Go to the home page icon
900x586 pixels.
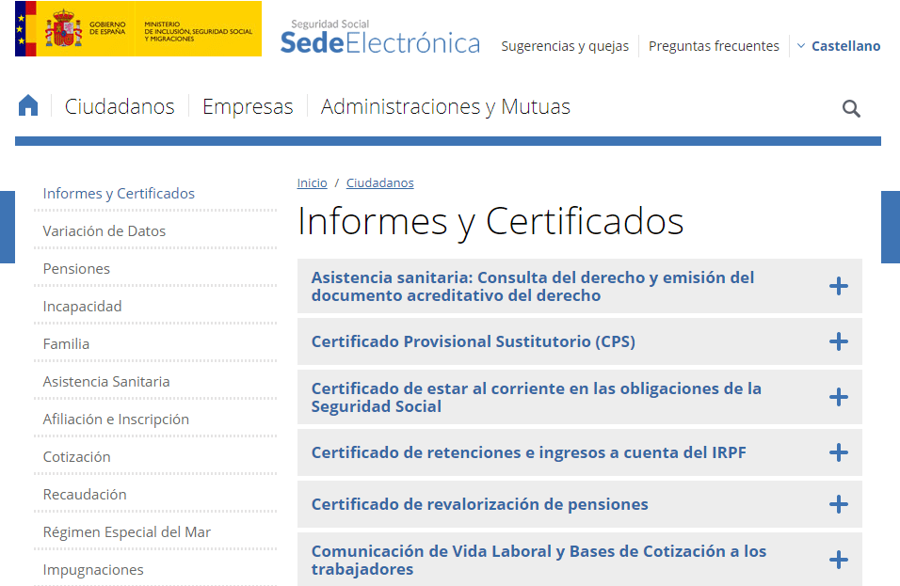point(28,105)
